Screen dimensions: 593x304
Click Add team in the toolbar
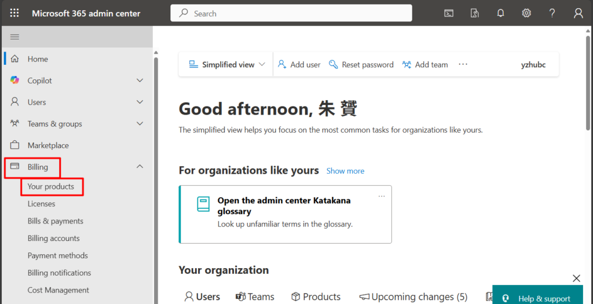425,65
